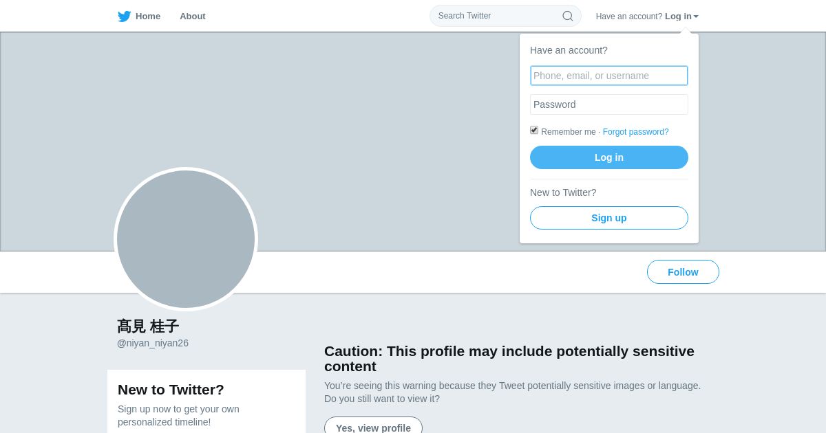Click the New to Twitter? card heading

[x=171, y=390]
